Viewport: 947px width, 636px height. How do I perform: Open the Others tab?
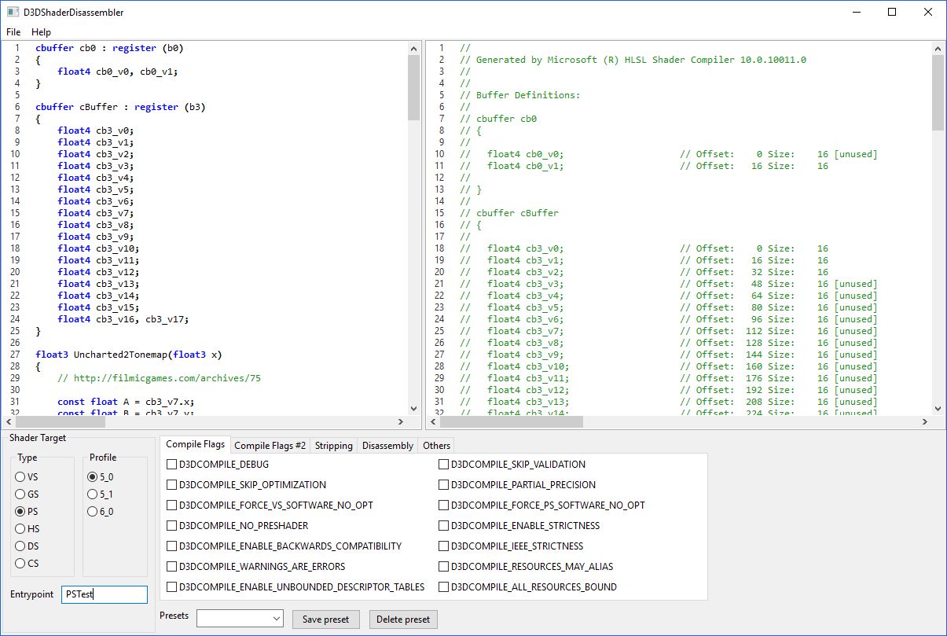(436, 445)
